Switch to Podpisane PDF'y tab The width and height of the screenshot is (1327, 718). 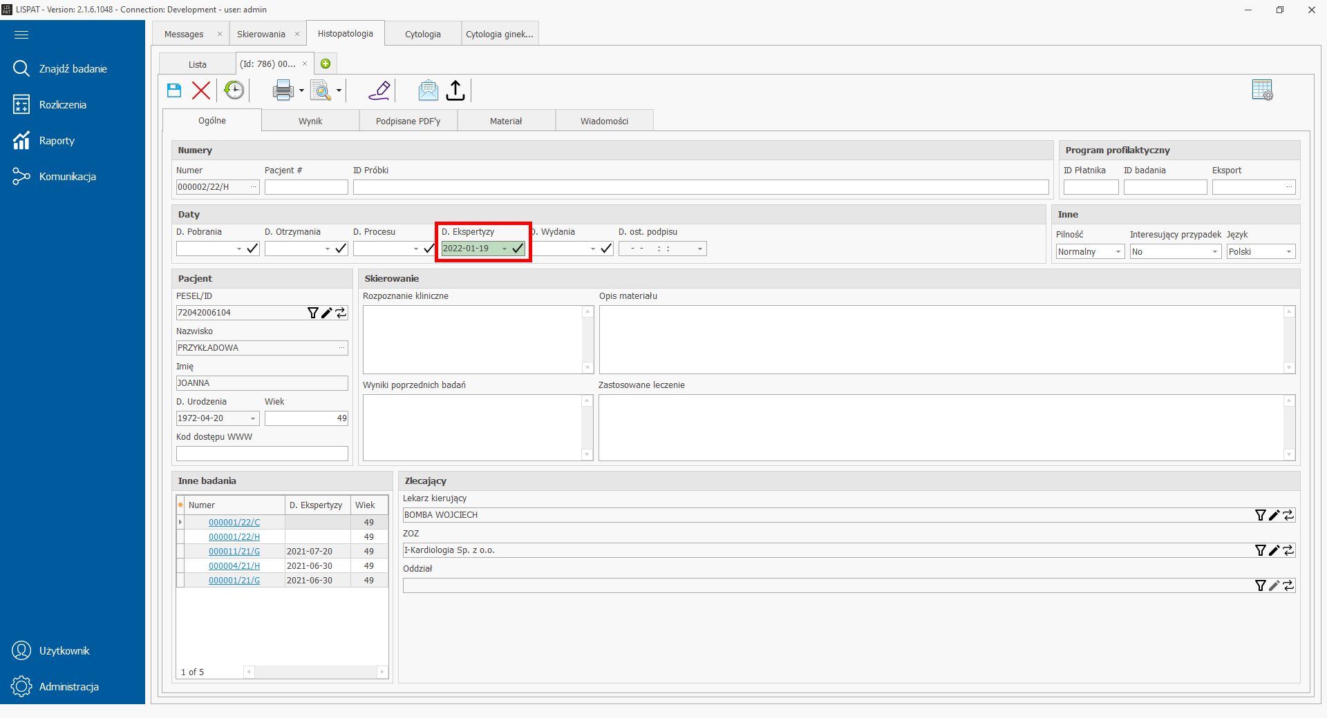(408, 121)
